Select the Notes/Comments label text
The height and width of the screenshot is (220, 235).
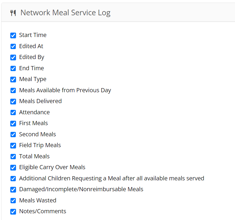coord(43,211)
